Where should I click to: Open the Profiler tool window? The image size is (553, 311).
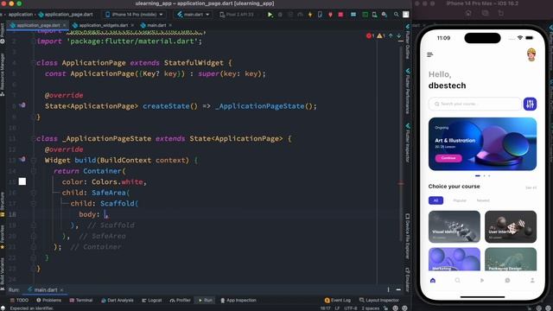coord(181,301)
